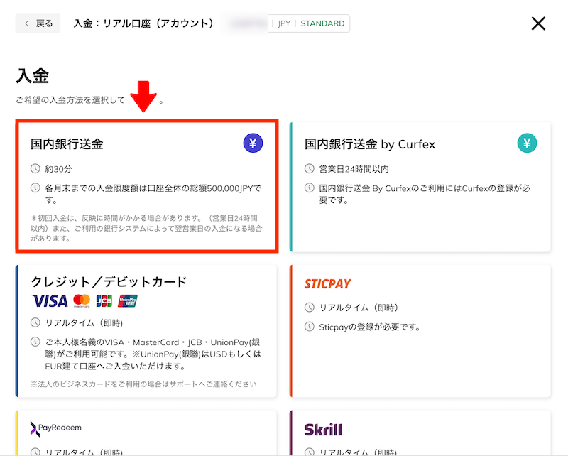
Task: Click リアルタイム(即時) text under STICPAY
Action: click(x=359, y=308)
